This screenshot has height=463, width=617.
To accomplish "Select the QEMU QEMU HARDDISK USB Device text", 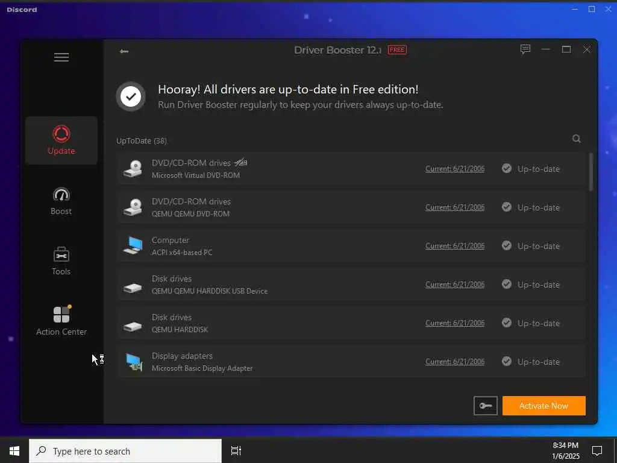I will tap(210, 291).
